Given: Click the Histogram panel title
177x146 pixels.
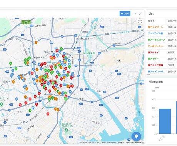Looking at the screenshot, I should coord(155,82).
